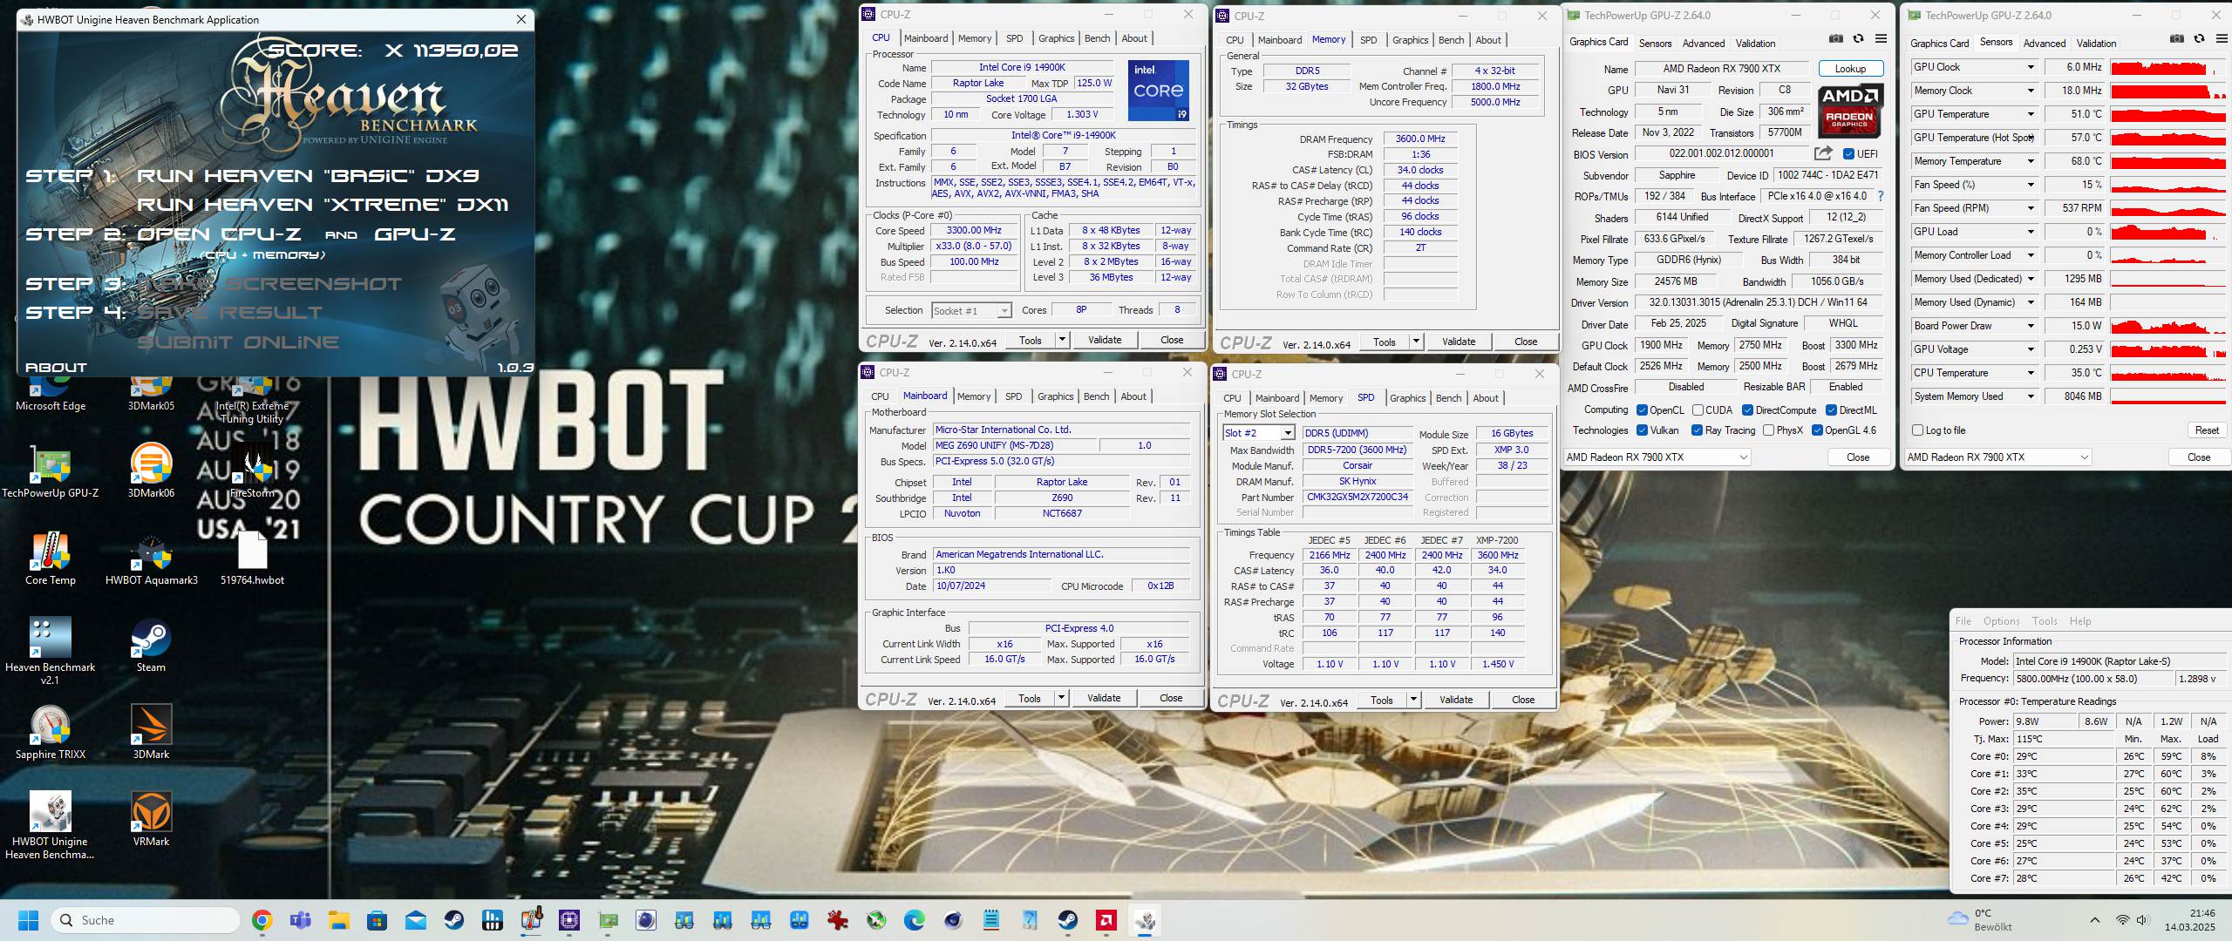
Task: Toggle DirectCompute checkbox in GPU-Z
Action: (x=1747, y=410)
